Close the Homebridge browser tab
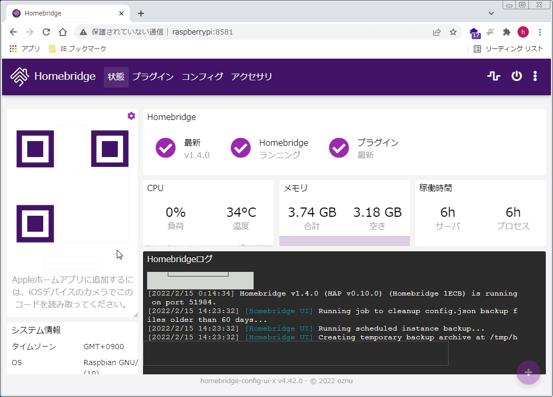Viewport: 553px width, 397px height. [x=121, y=13]
